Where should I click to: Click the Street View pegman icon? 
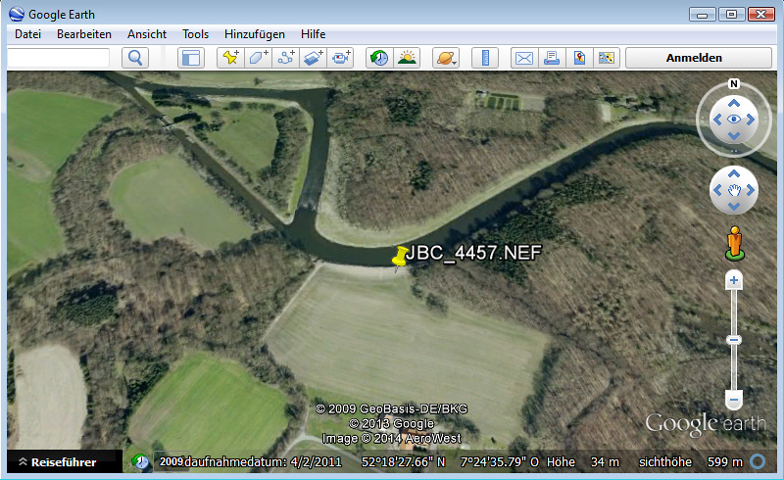tap(733, 241)
